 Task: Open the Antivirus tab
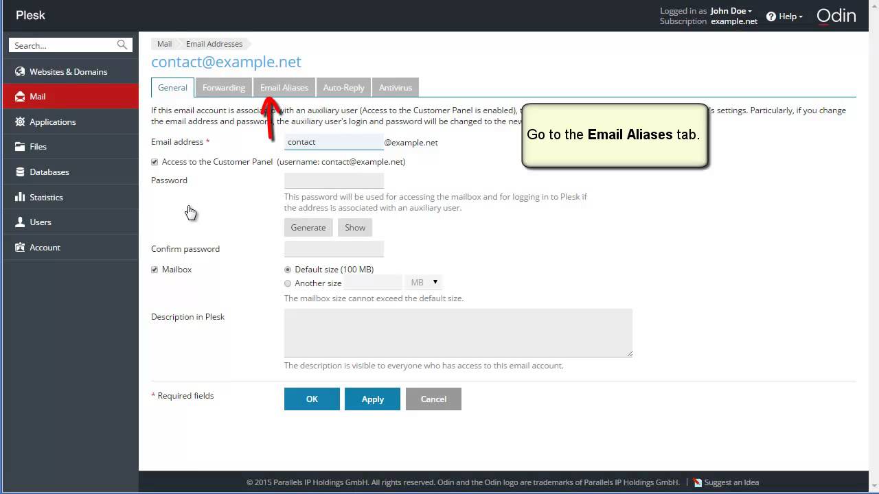click(x=396, y=87)
